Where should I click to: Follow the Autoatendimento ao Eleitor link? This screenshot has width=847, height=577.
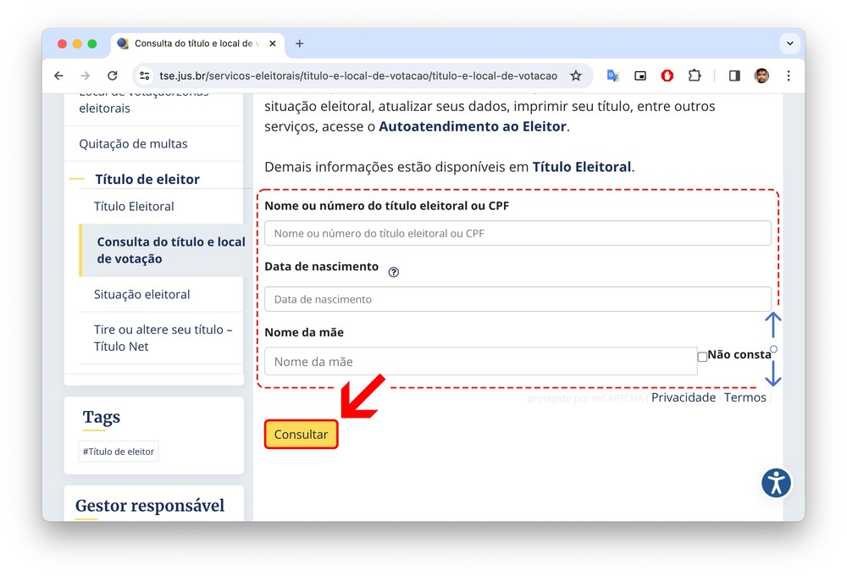pos(472,127)
